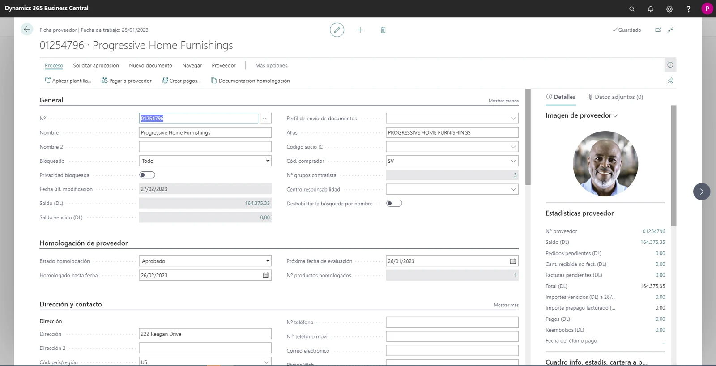716x366 pixels.
Task: Go back using the arrow button
Action: pos(27,30)
